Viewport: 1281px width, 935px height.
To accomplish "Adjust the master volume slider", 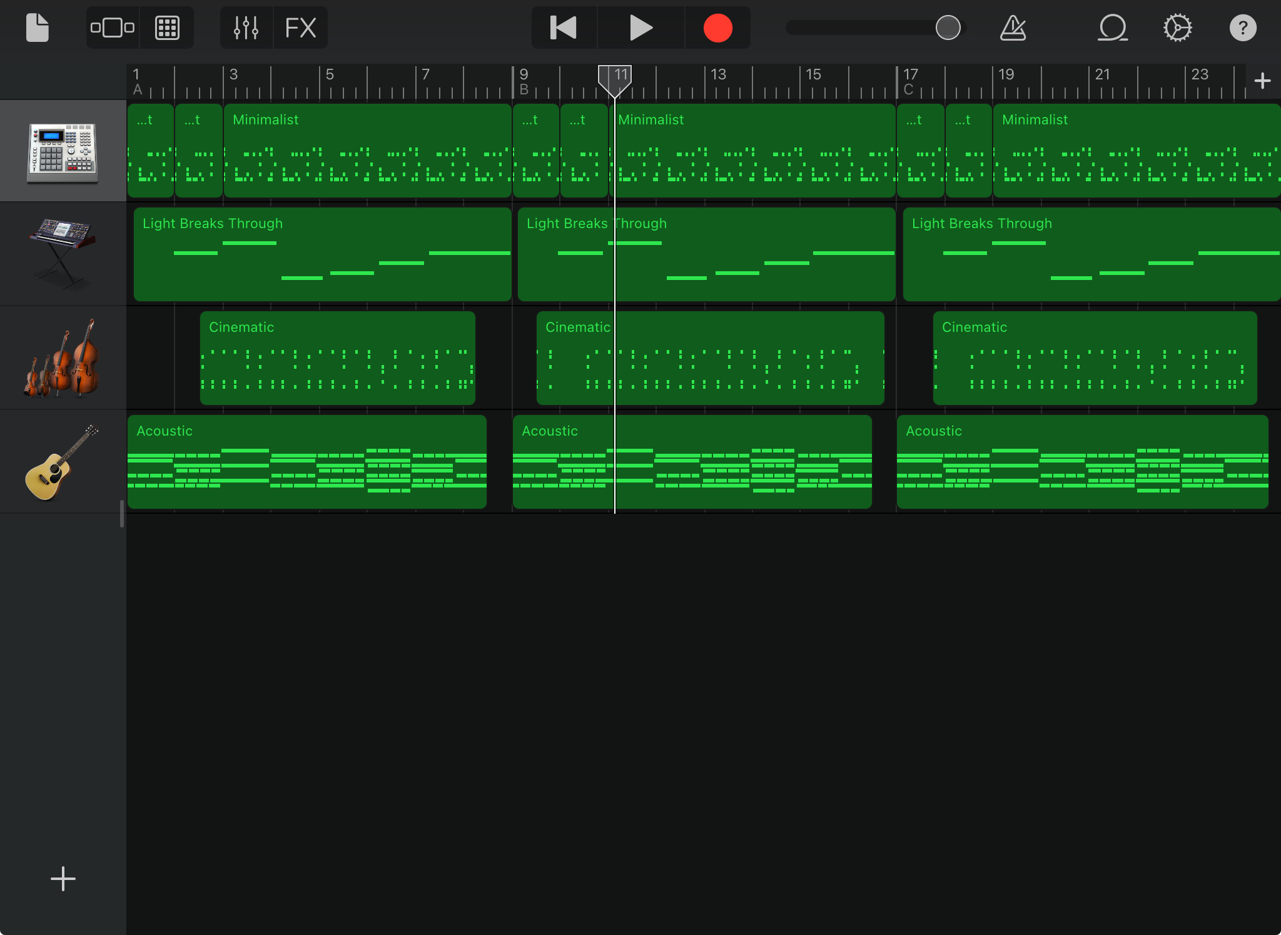I will tap(948, 27).
